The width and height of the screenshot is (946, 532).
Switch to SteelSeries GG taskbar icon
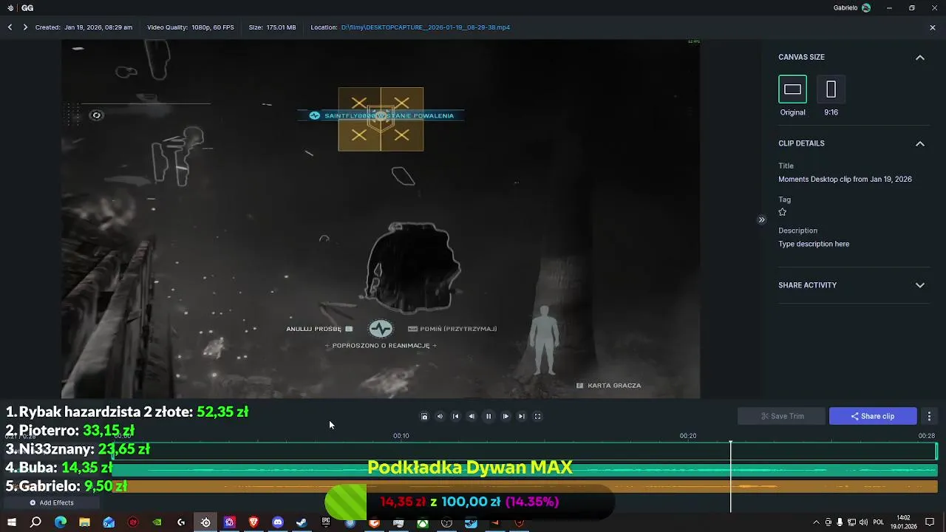[205, 522]
